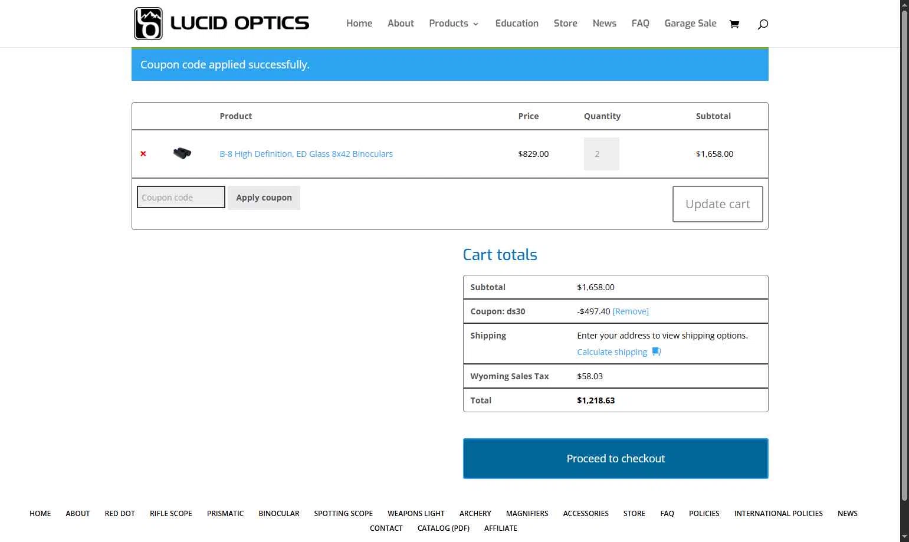Image resolution: width=909 pixels, height=542 pixels.
Task: Open the binoculars product thumbnail
Action: pyautogui.click(x=182, y=153)
